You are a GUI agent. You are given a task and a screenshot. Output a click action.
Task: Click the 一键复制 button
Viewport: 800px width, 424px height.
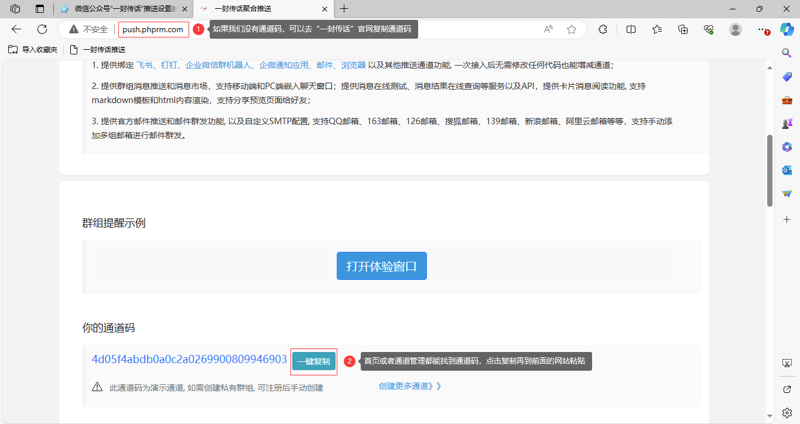[x=314, y=361]
